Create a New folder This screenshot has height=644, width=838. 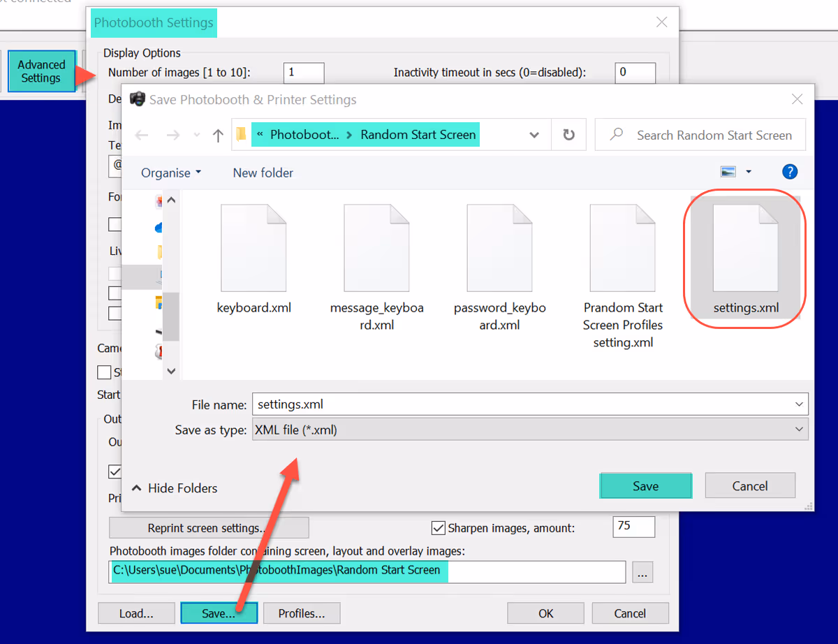pos(263,173)
